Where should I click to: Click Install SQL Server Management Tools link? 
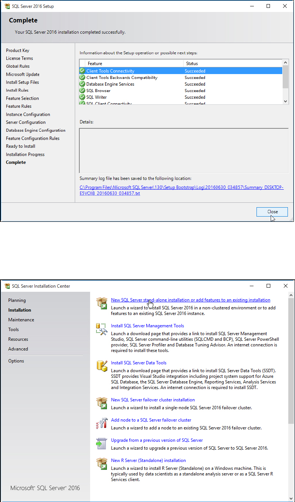(147, 326)
